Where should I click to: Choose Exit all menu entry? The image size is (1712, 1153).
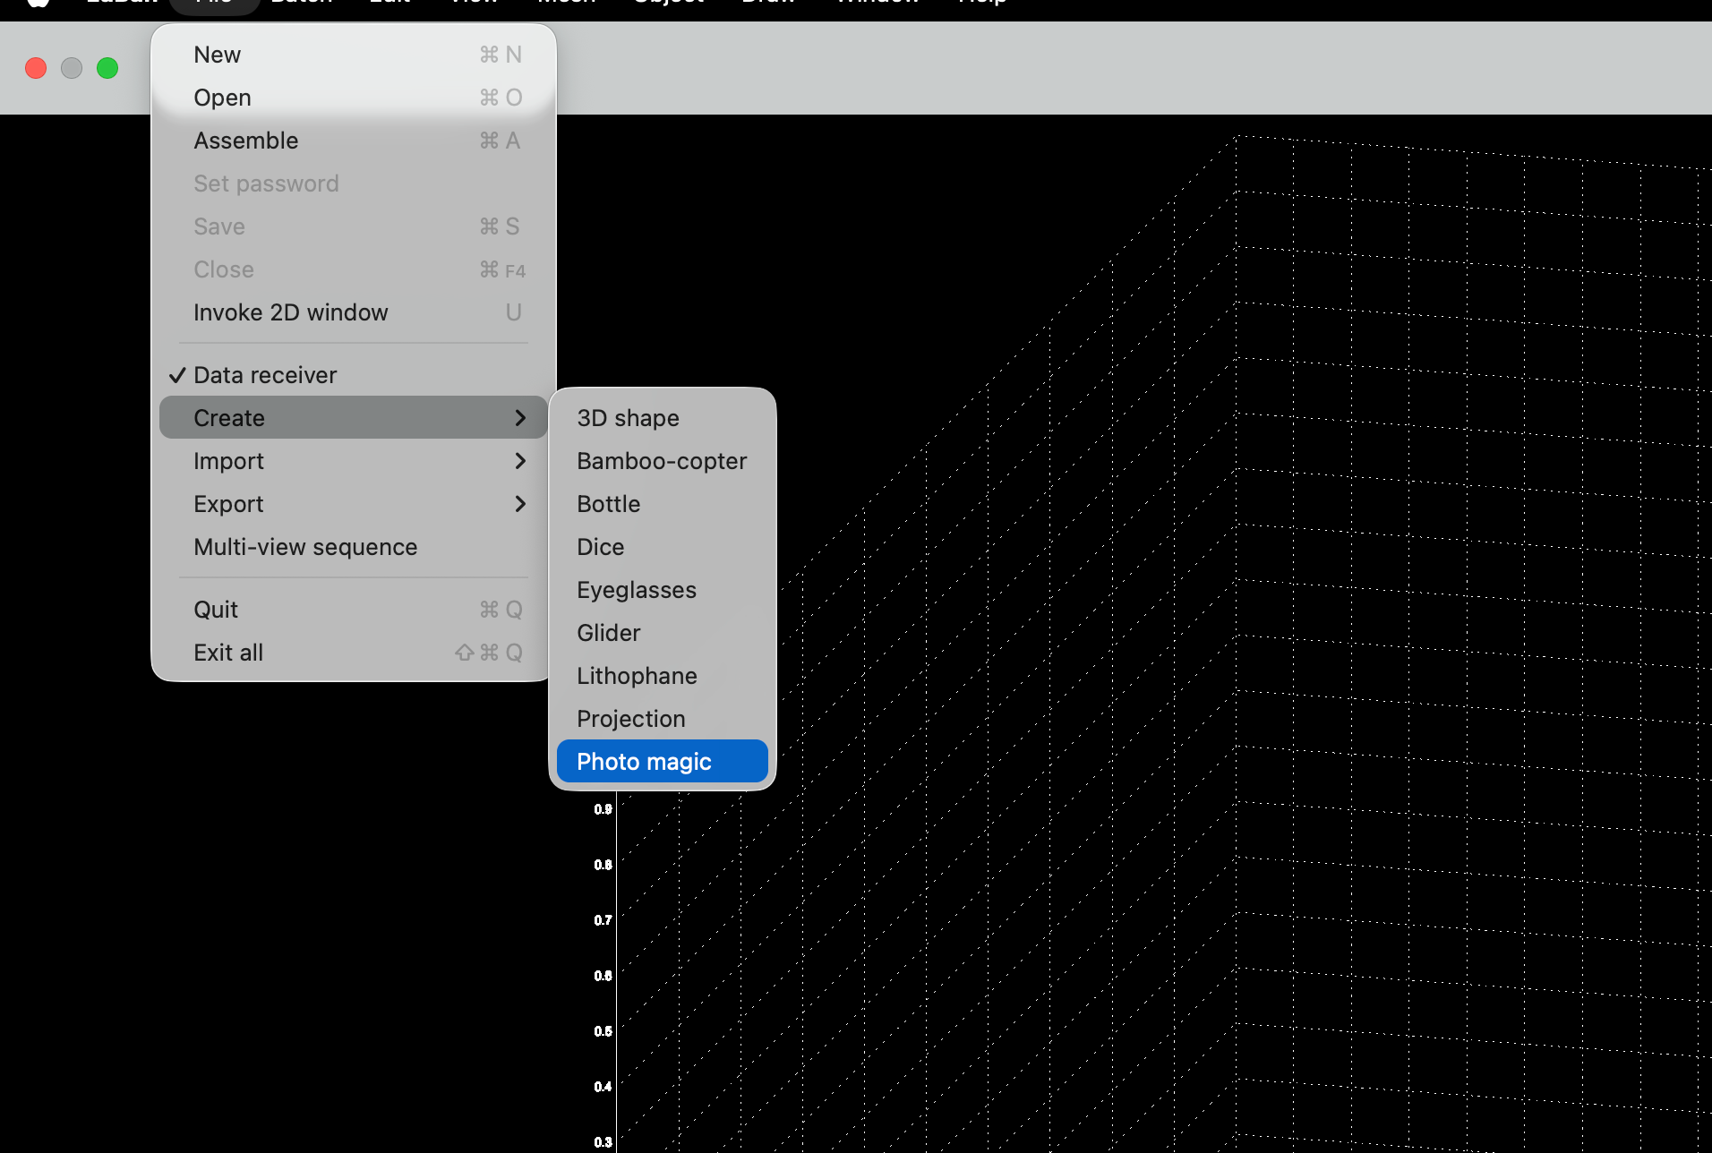(354, 653)
